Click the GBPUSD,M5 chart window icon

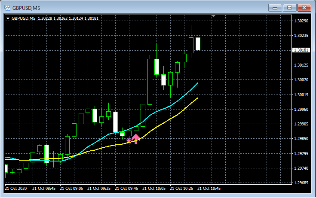pyautogui.click(x=7, y=8)
